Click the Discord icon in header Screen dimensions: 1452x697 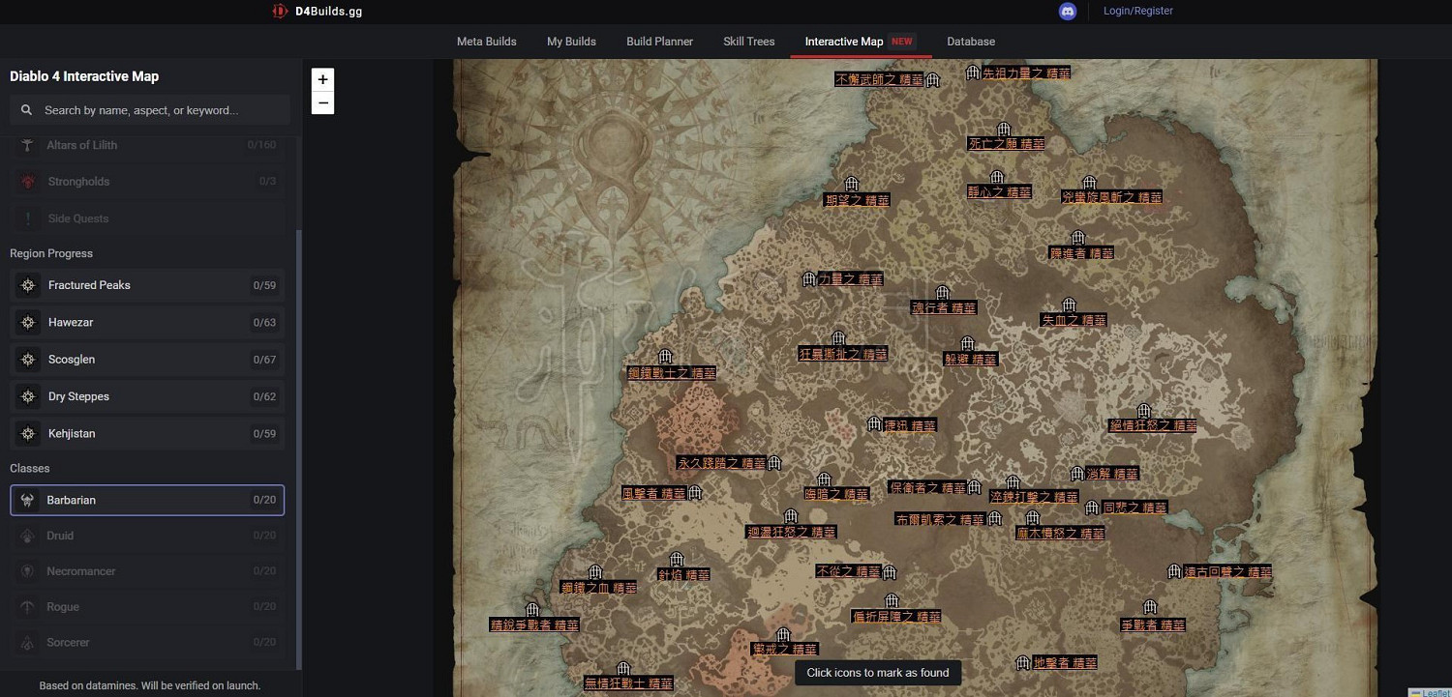pos(1068,12)
